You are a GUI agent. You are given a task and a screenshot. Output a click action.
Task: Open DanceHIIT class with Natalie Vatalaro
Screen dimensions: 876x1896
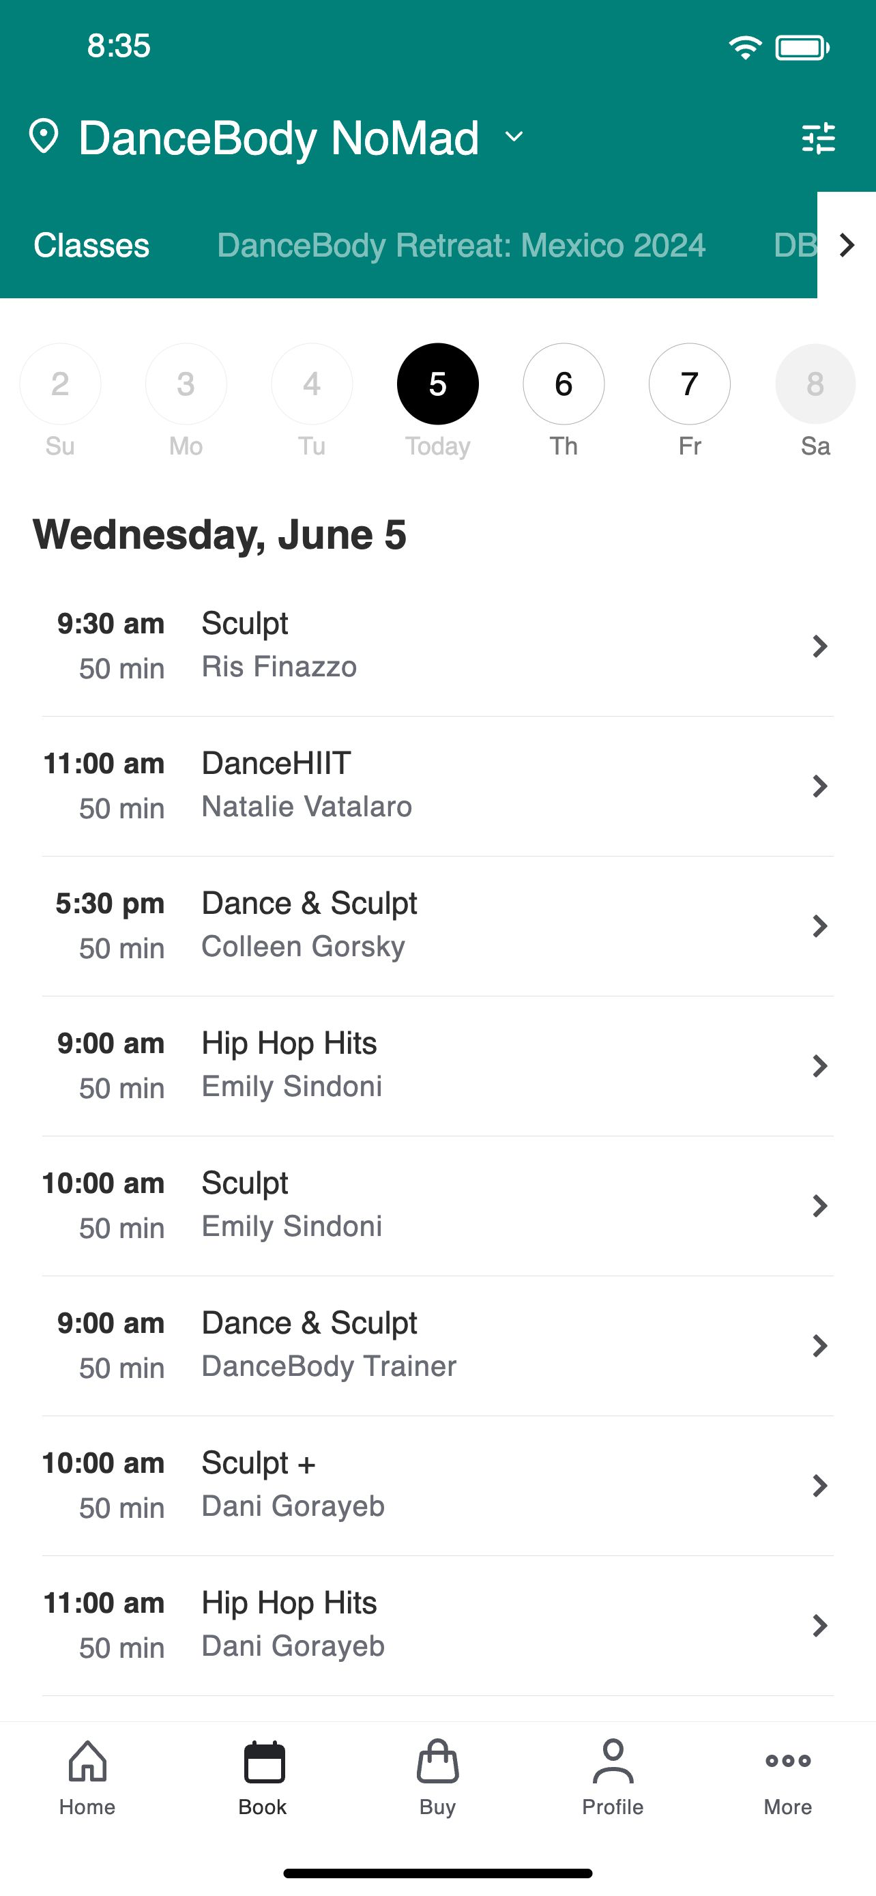coord(437,786)
